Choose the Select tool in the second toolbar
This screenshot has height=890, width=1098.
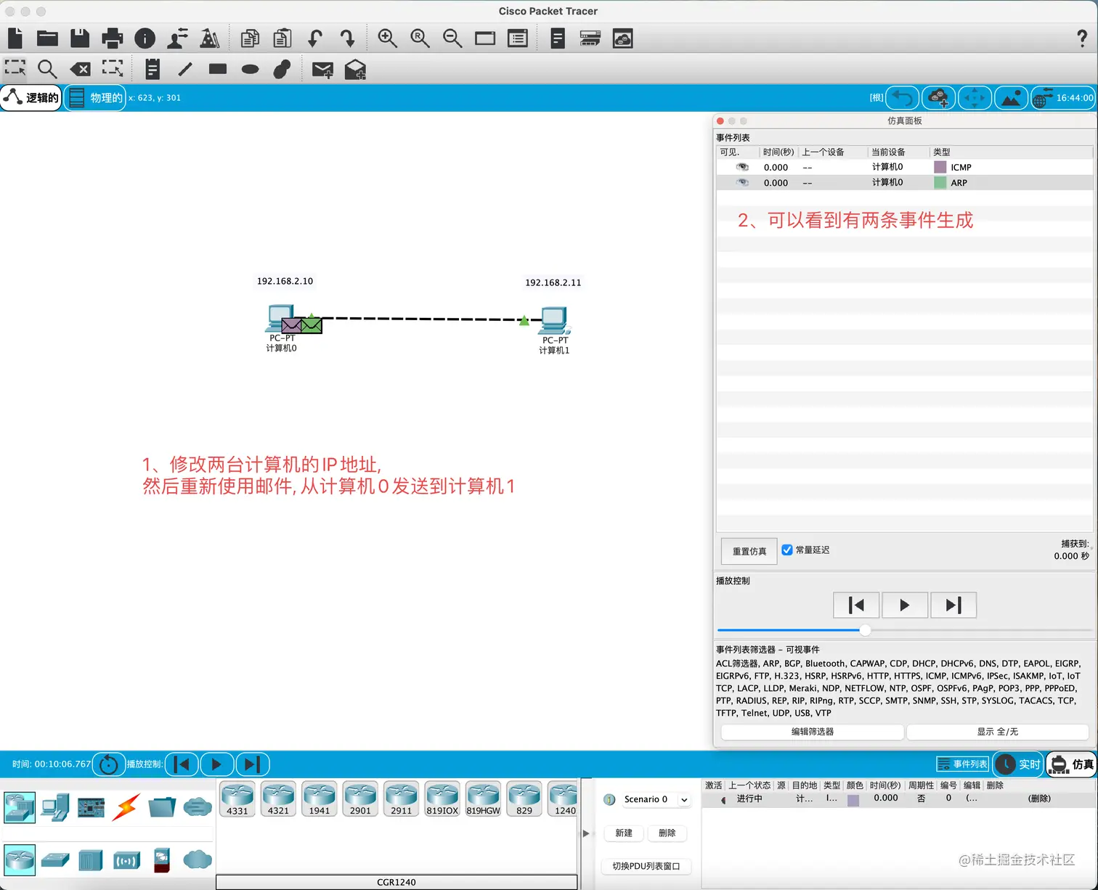tap(15, 69)
